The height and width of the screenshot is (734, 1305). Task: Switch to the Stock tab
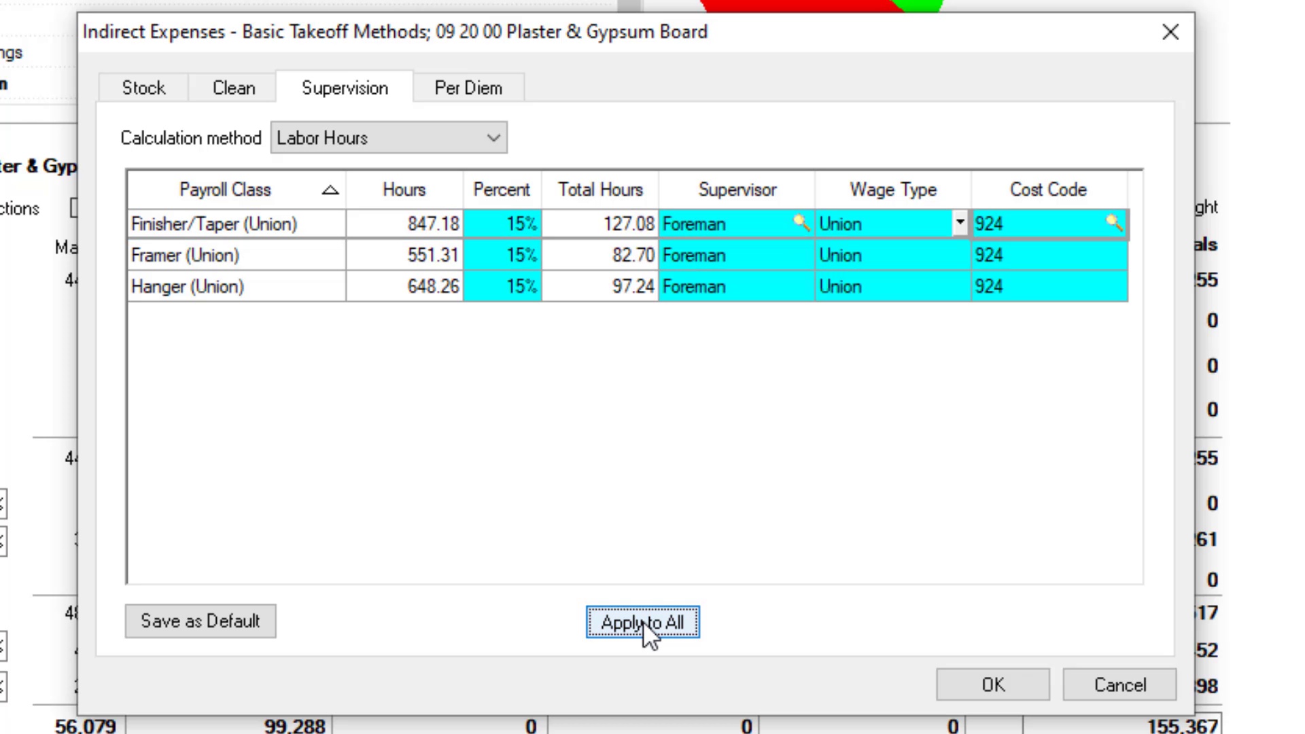point(143,88)
